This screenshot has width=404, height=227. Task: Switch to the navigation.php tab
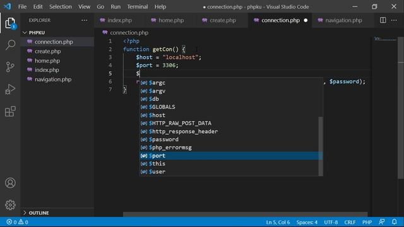click(343, 20)
